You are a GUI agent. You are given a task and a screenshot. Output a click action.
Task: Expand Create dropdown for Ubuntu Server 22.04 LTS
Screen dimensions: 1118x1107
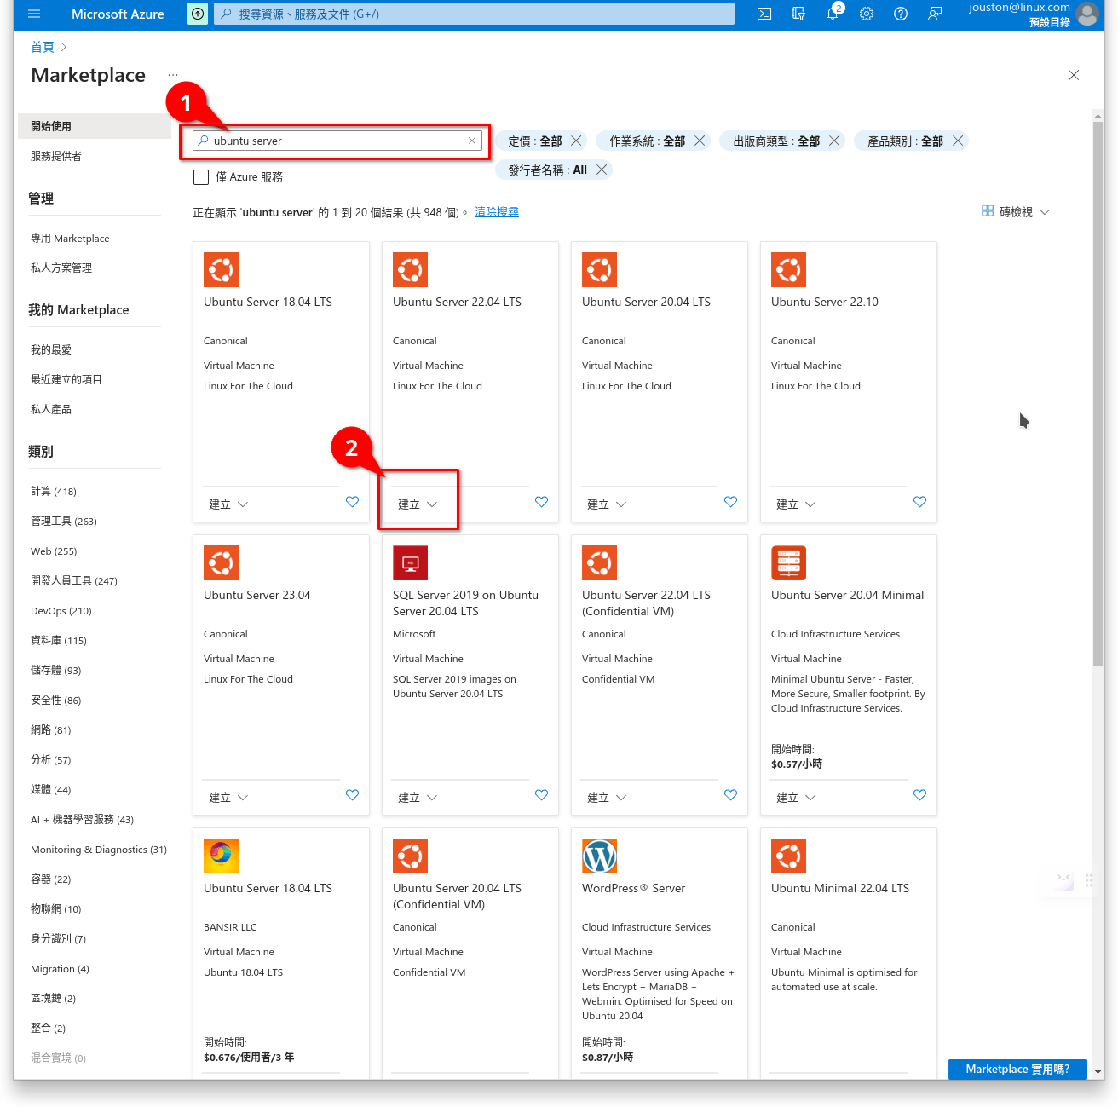coord(418,504)
